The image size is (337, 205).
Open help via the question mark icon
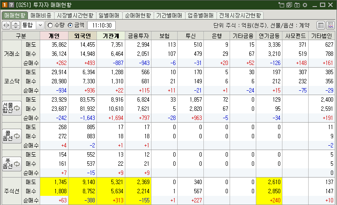pyautogui.click(x=11, y=5)
